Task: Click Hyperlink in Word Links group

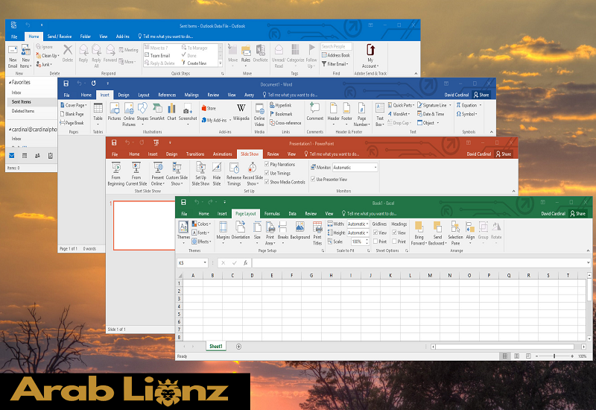Action: (x=281, y=105)
